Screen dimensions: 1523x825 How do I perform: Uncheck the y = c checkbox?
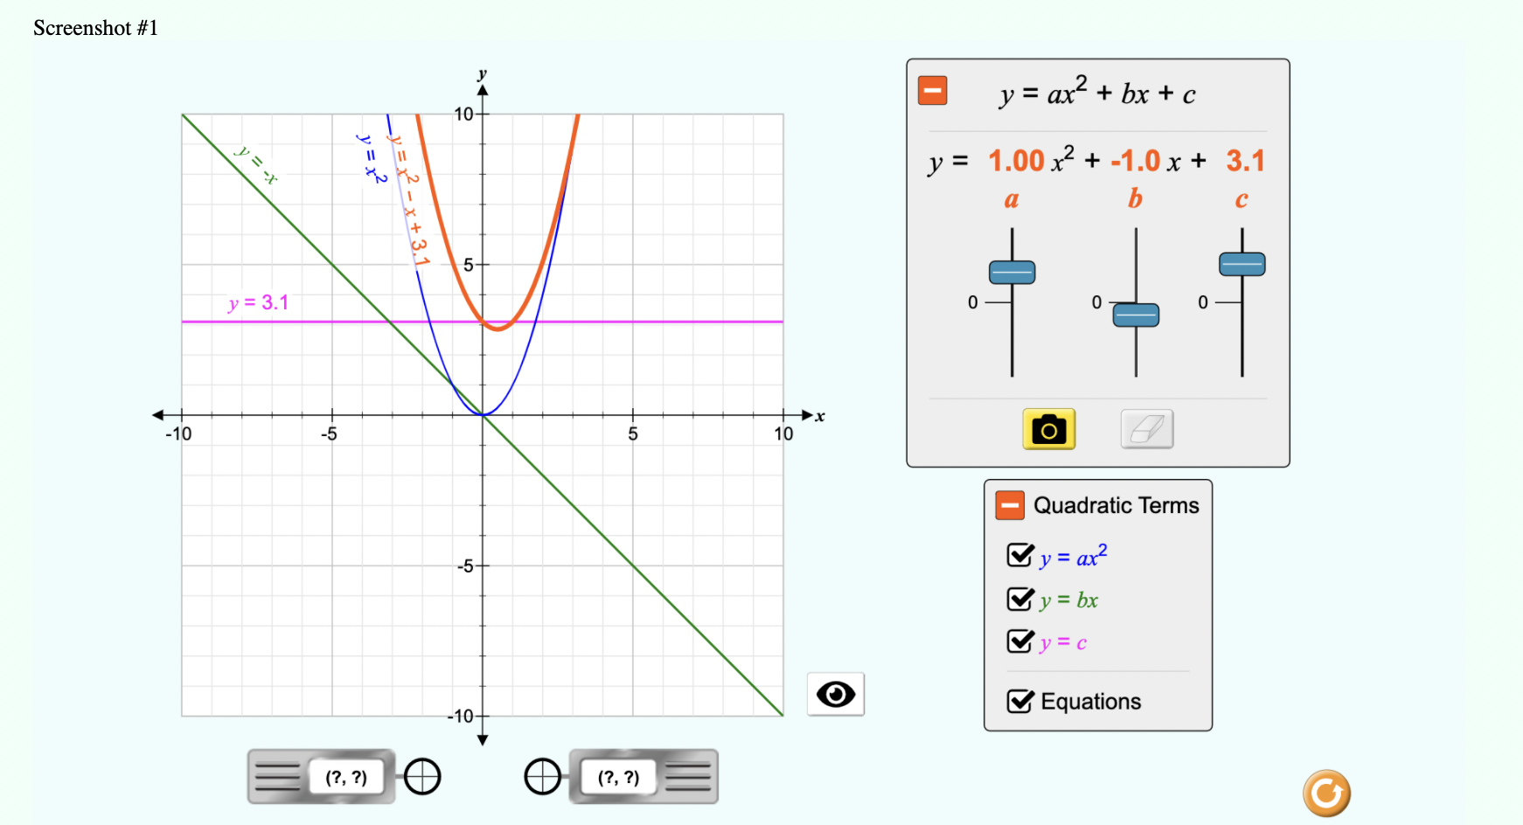tap(1020, 641)
